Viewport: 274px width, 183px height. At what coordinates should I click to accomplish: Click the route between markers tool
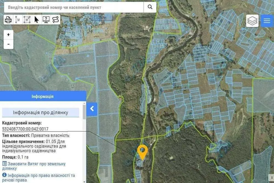pyautogui.click(x=55, y=20)
